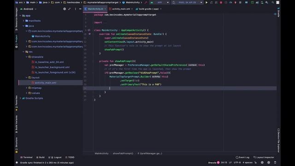295x166 pixels.
Task: Expand the mipmap folder
Action: [x=27, y=88]
